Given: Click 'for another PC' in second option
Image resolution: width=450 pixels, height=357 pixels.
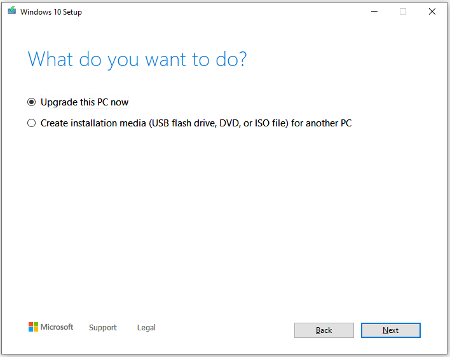Looking at the screenshot, I should (322, 123).
